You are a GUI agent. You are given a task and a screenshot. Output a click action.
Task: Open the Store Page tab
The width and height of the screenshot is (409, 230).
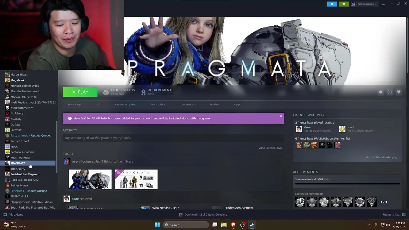74,104
